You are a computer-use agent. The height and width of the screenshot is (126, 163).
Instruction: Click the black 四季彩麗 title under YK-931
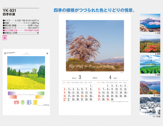(x=9, y=14)
